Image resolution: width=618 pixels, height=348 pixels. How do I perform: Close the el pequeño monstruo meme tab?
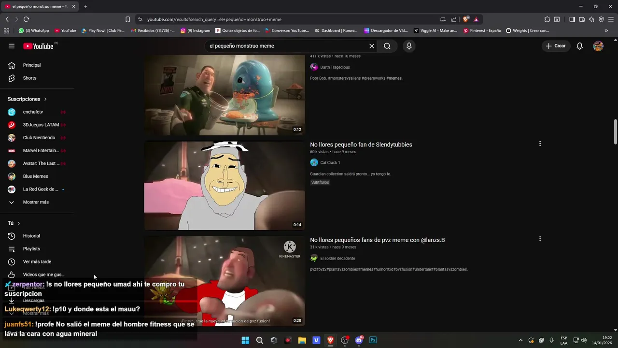[x=74, y=6]
